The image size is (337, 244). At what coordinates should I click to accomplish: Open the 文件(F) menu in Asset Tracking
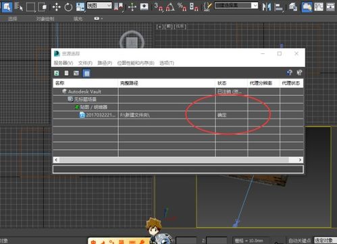85,63
